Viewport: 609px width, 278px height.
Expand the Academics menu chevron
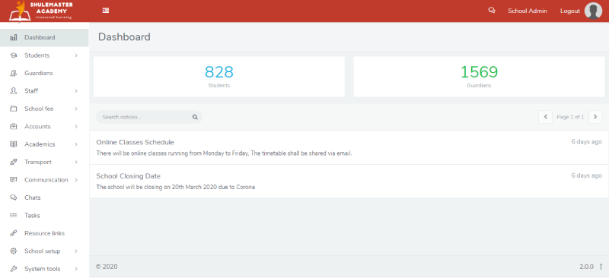coord(76,144)
